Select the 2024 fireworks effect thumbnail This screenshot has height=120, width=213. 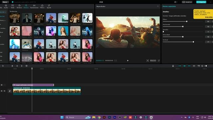(15, 18)
